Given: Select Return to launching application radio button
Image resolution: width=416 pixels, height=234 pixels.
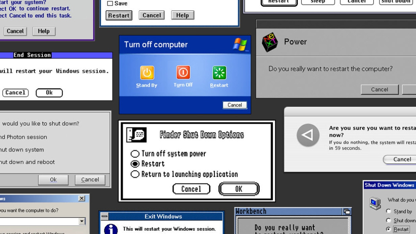Looking at the screenshot, I should pyautogui.click(x=135, y=174).
